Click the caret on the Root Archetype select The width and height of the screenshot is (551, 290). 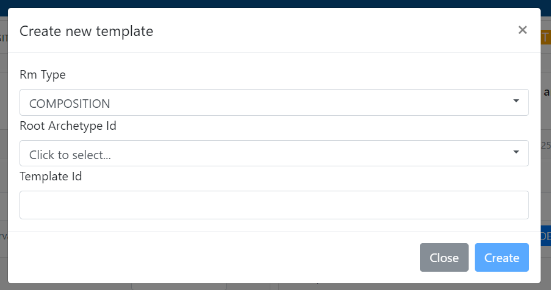pos(516,152)
